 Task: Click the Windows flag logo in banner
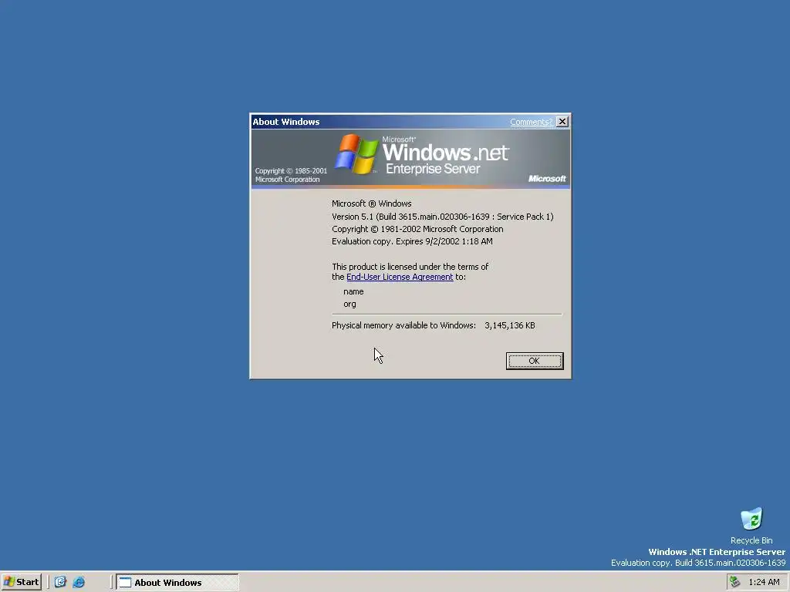[356, 153]
